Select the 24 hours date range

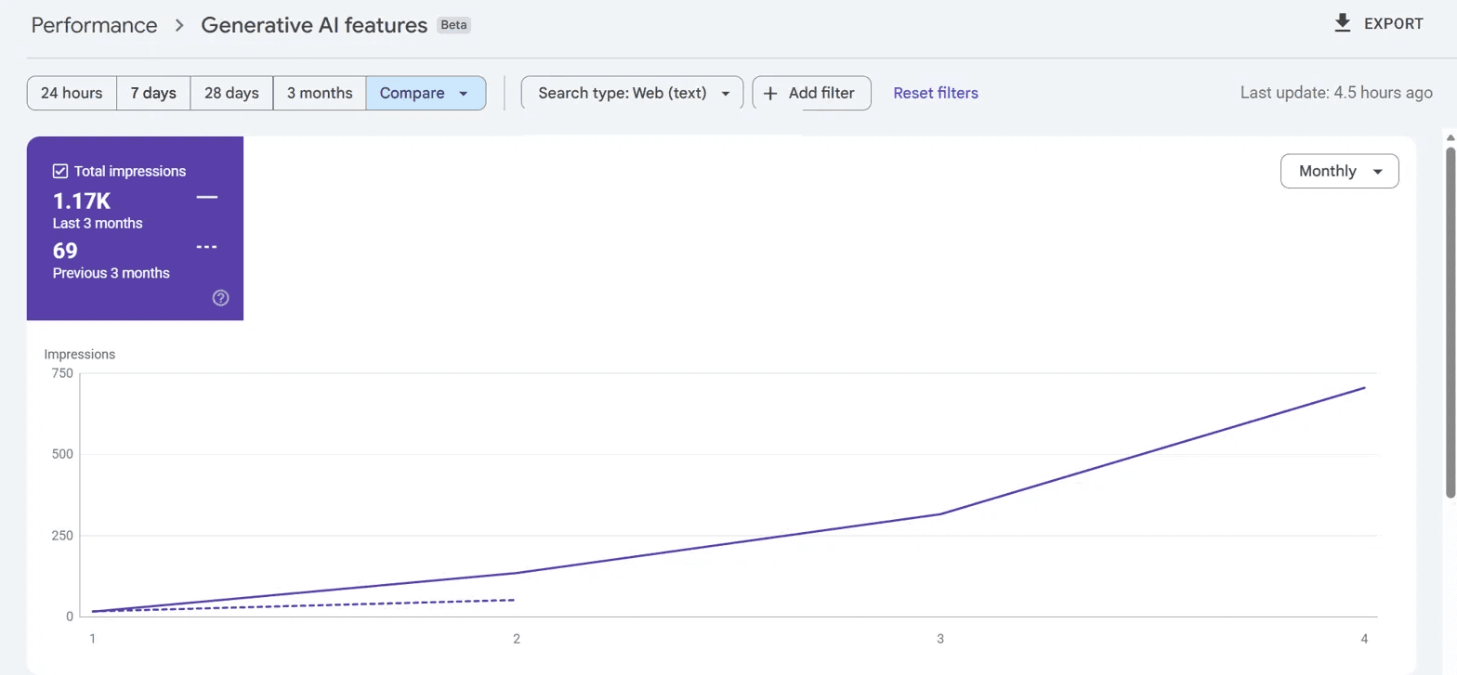coord(72,93)
